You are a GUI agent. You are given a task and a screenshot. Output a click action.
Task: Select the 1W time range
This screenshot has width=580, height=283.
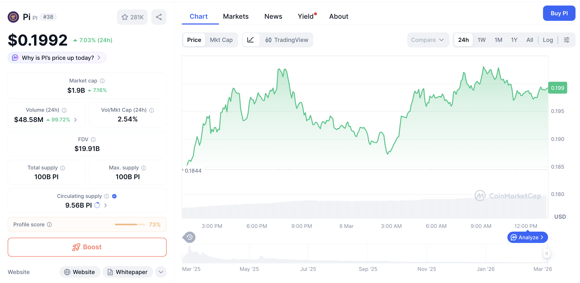coord(481,40)
